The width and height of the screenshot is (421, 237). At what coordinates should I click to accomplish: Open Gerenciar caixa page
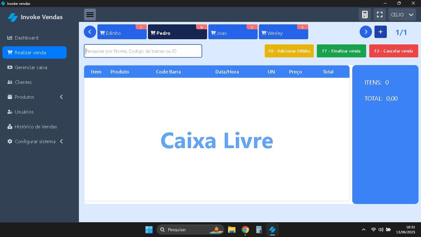pos(31,67)
